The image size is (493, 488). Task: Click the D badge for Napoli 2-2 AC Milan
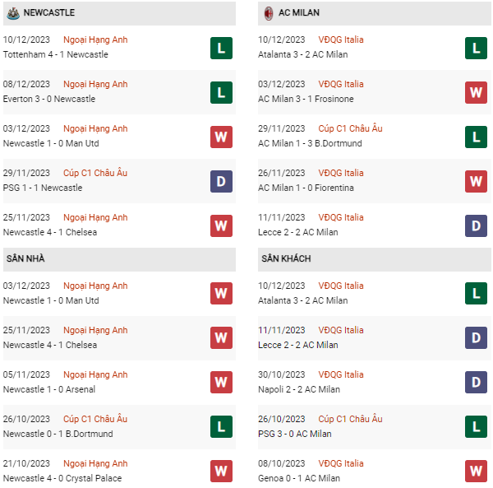[476, 383]
